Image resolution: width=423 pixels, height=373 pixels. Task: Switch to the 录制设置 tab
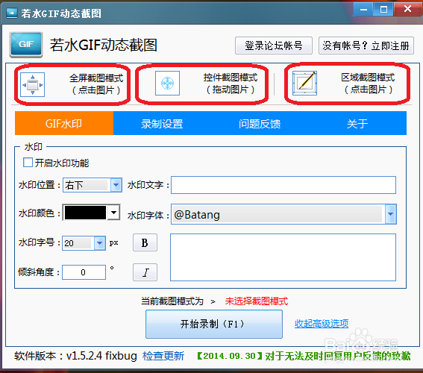pyautogui.click(x=162, y=124)
